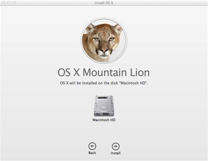Click the cougar's nose in the logo
This screenshot has width=208, height=161.
point(104,50)
